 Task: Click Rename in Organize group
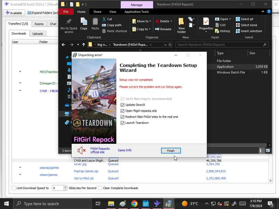163,29
